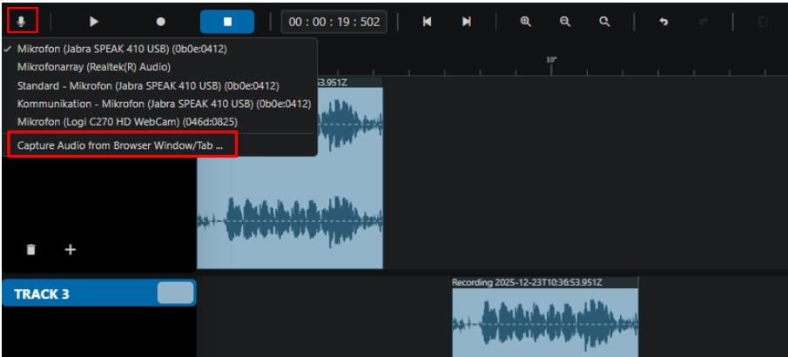
Task: Add new track with plus icon
Action: (x=71, y=249)
